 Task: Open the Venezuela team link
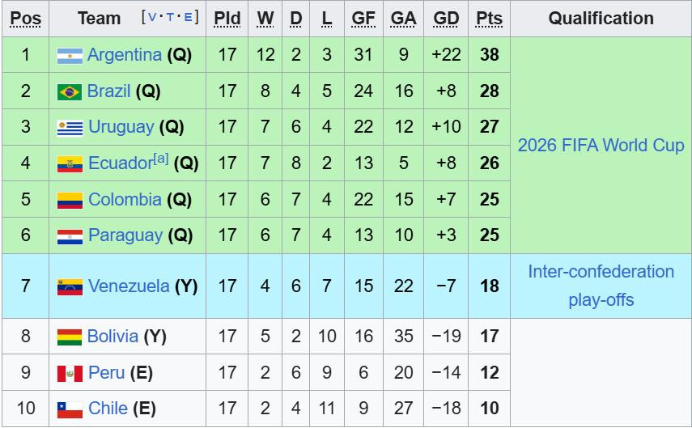tap(129, 286)
